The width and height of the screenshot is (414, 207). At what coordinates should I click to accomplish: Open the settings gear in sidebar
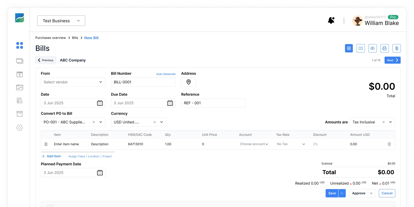[x=20, y=128]
